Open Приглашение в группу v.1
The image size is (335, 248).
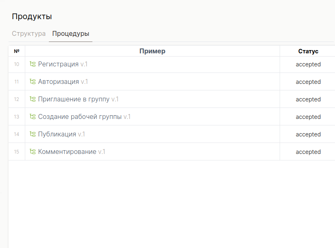coord(78,99)
